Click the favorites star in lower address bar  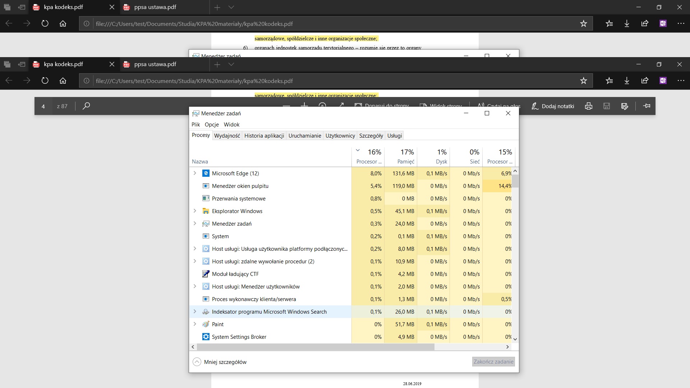point(583,81)
